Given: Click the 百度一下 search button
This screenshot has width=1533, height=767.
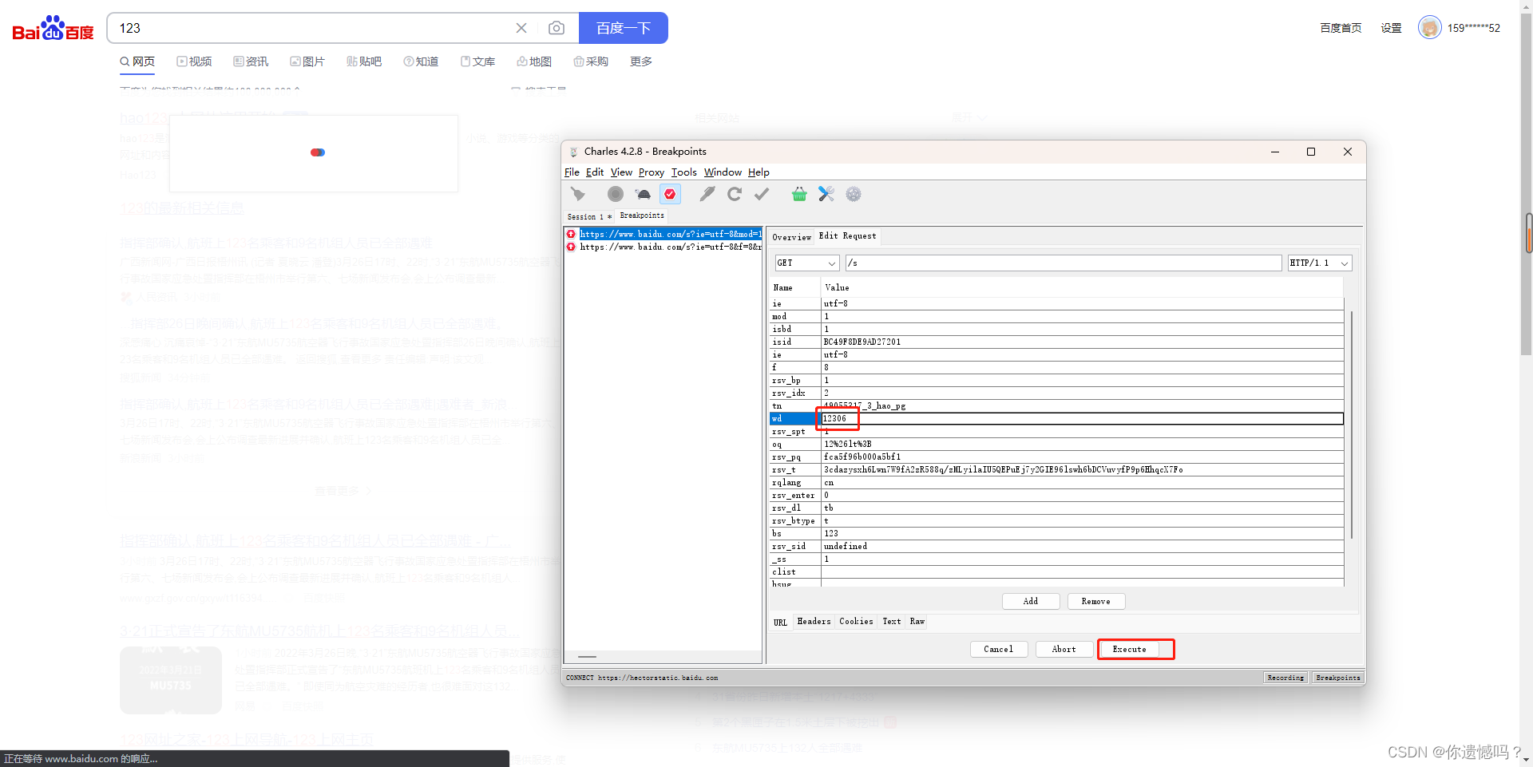Looking at the screenshot, I should pyautogui.click(x=624, y=28).
